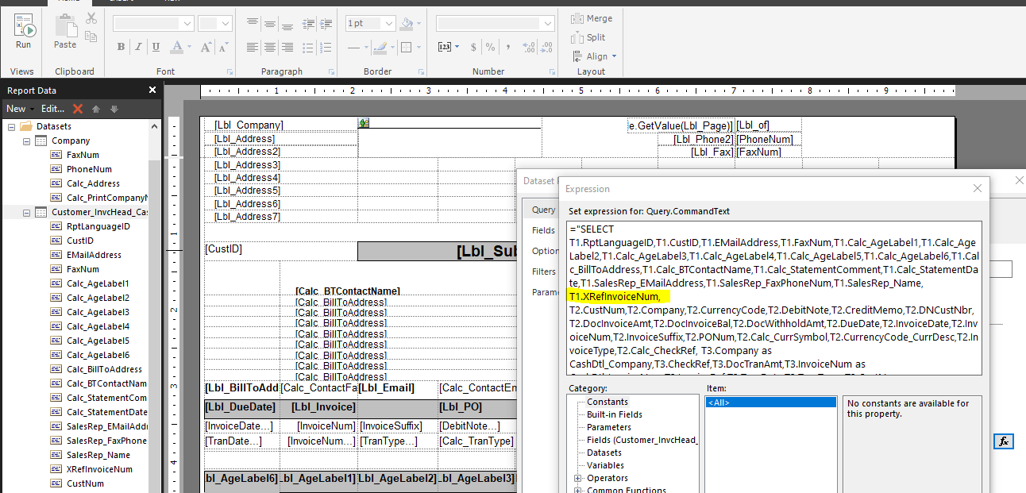This screenshot has height=493, width=1026.
Task: Collapse the Customer_InvcHead dataset node
Action: pos(26,212)
